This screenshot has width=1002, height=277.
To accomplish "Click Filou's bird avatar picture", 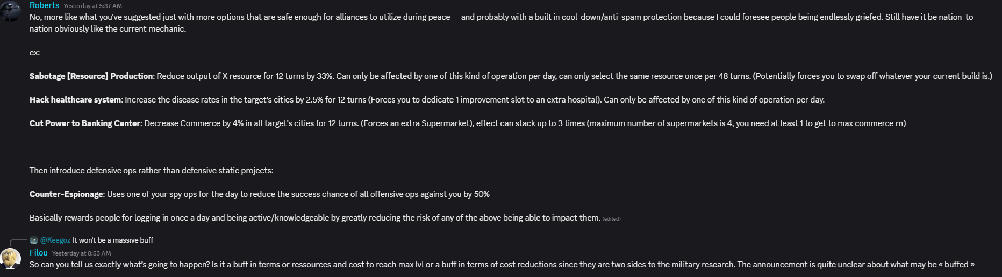I will [10, 258].
